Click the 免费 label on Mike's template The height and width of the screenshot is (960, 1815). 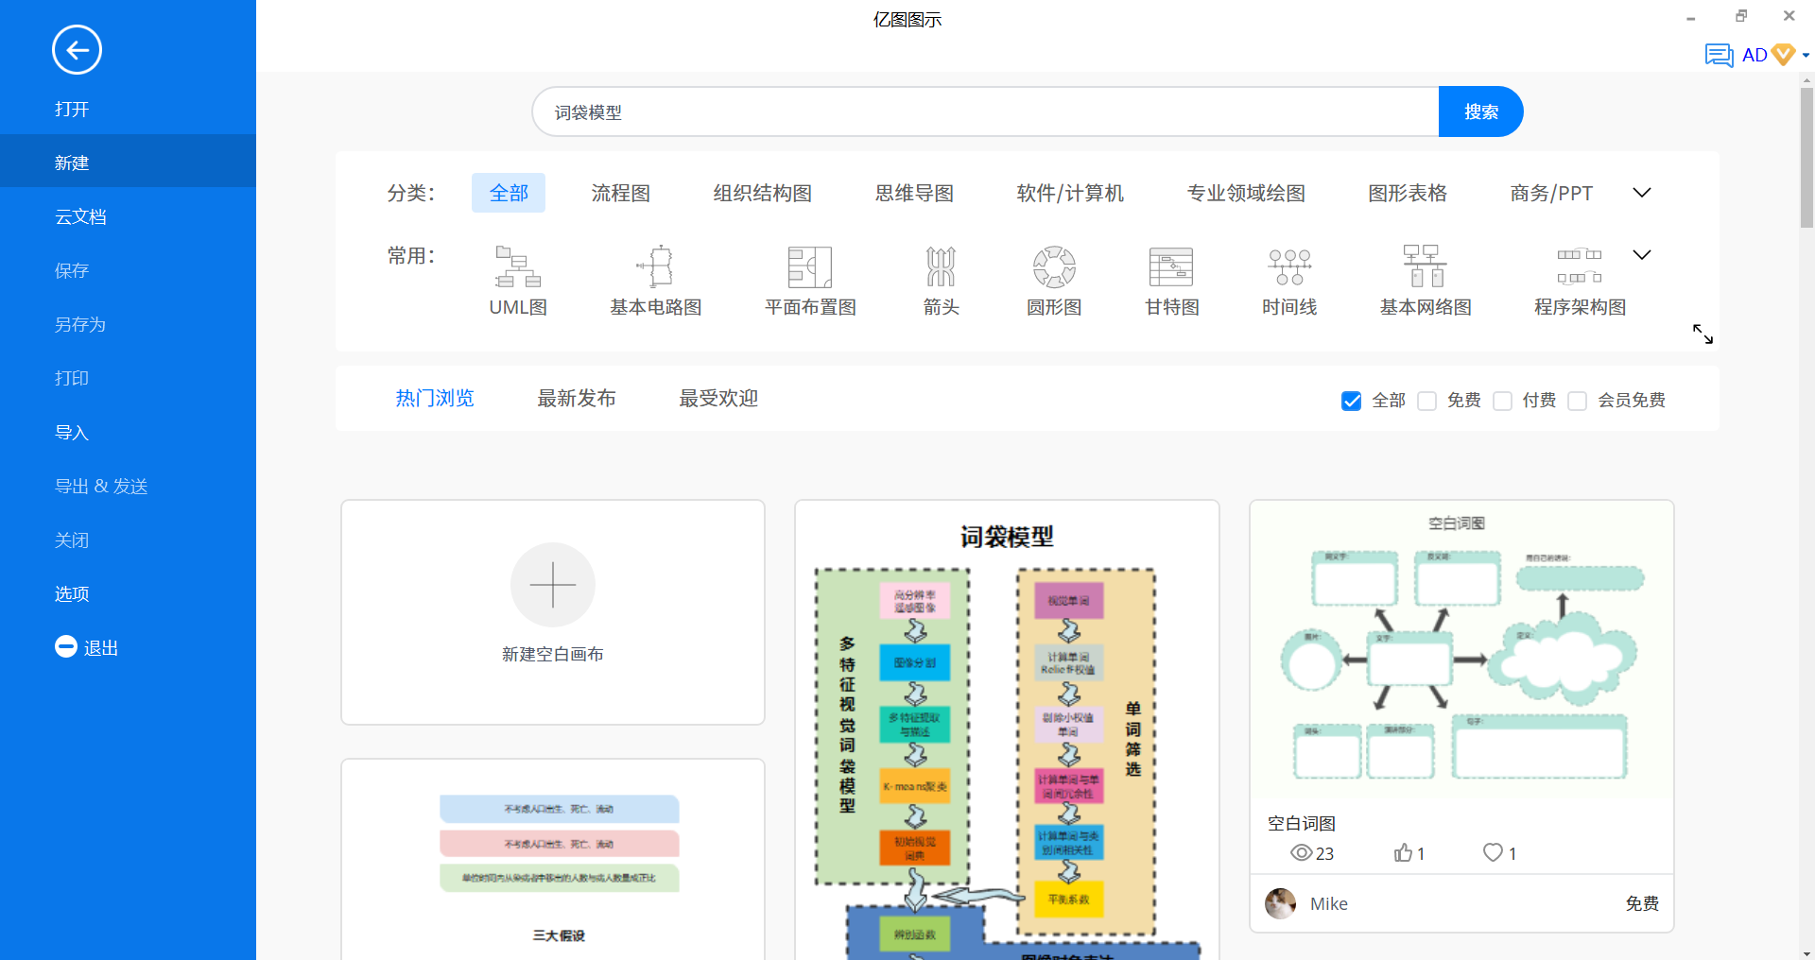coord(1642,903)
